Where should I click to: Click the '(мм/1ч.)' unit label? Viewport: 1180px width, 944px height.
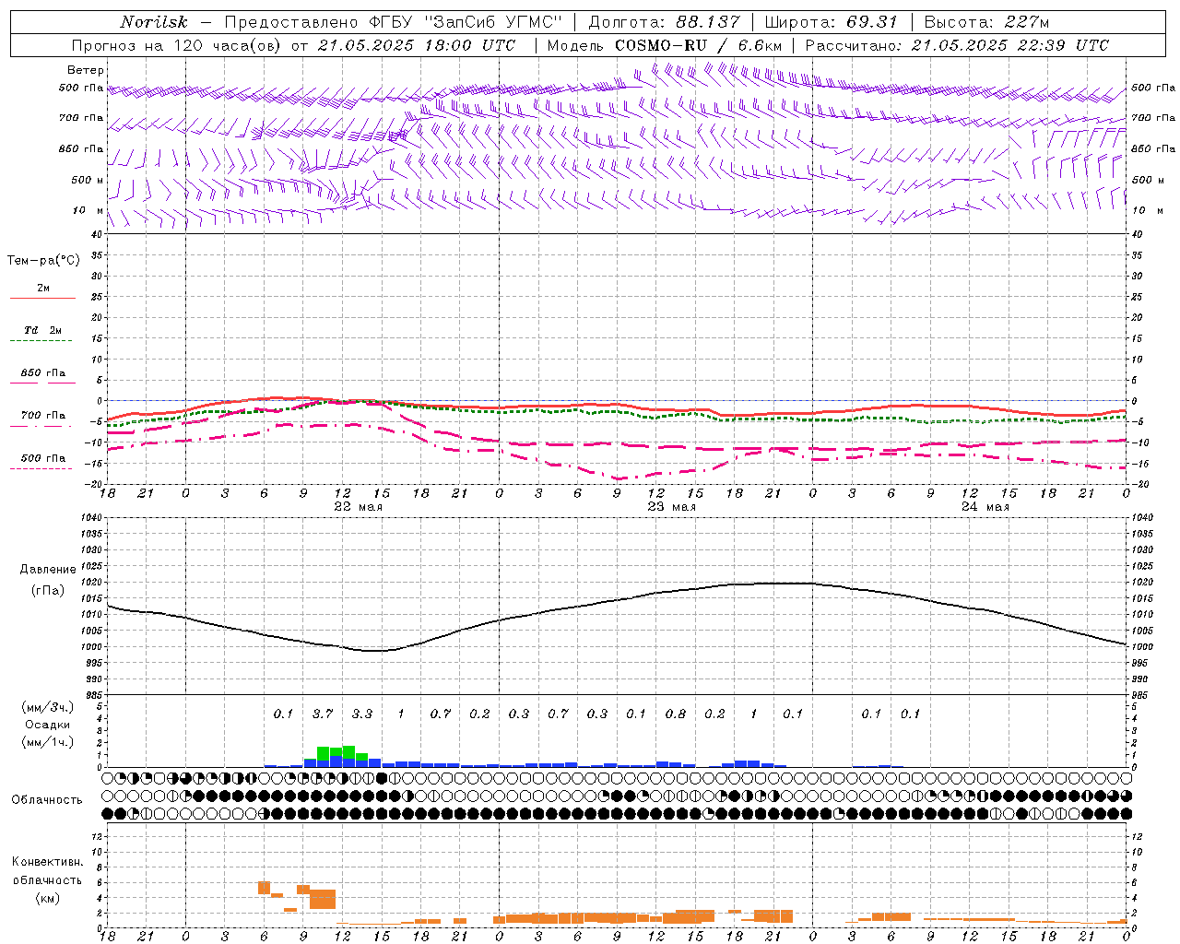click(x=48, y=742)
